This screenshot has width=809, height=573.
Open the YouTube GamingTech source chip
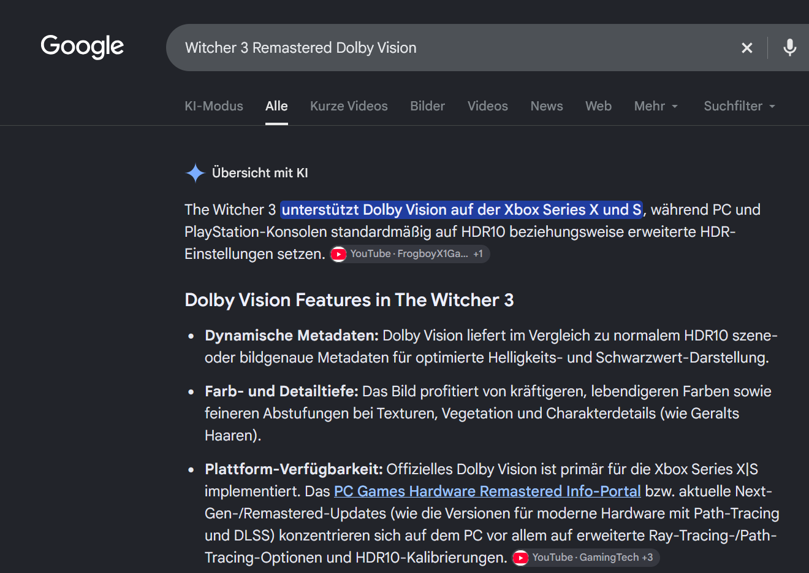(586, 558)
